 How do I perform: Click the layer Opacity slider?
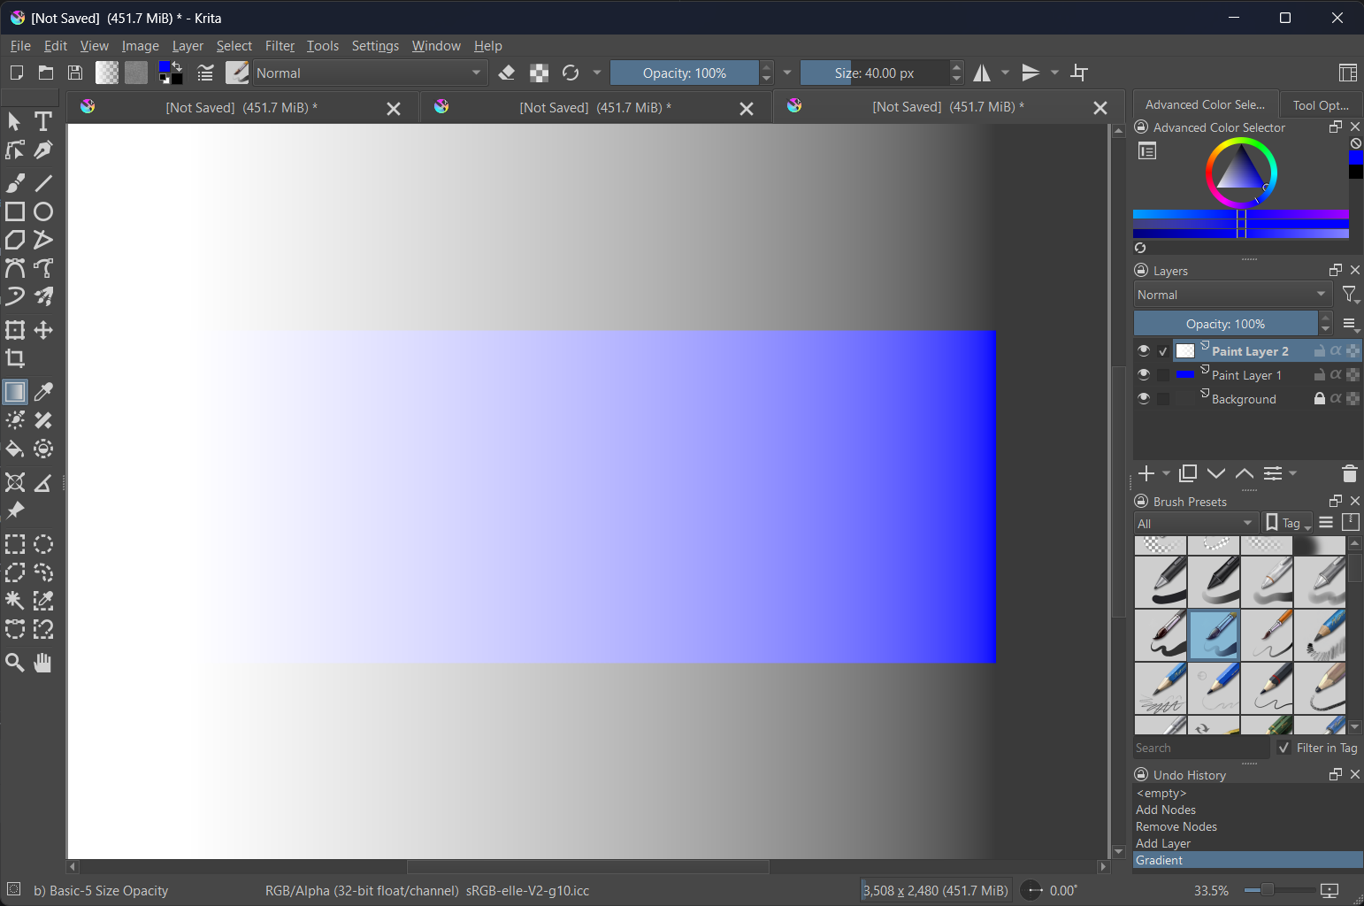(x=1225, y=324)
